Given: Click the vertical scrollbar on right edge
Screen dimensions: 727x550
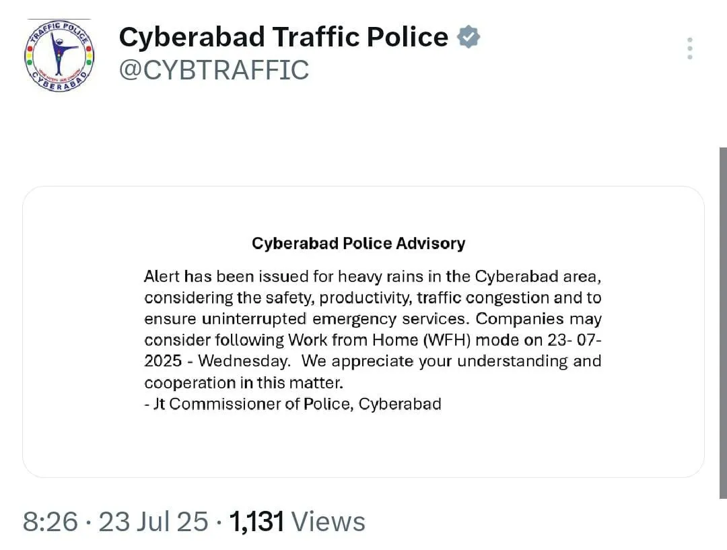Looking at the screenshot, I should point(723,322).
